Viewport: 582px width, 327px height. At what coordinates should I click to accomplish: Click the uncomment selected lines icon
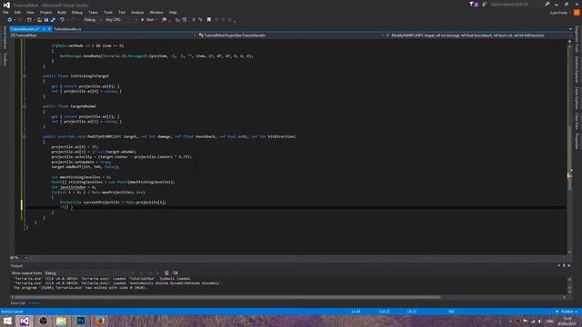(x=200, y=20)
